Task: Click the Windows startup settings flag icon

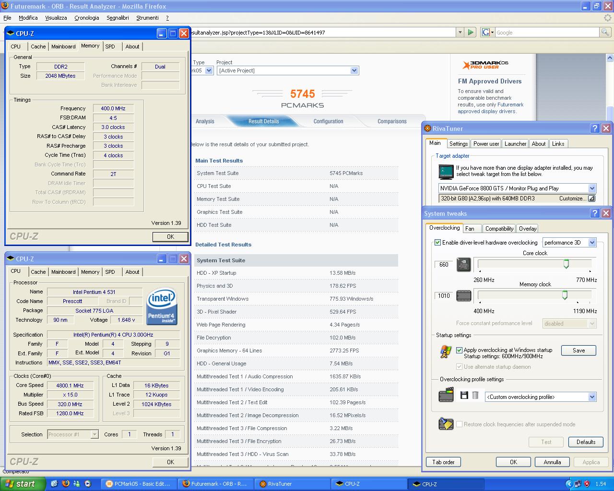Action: coord(446,352)
